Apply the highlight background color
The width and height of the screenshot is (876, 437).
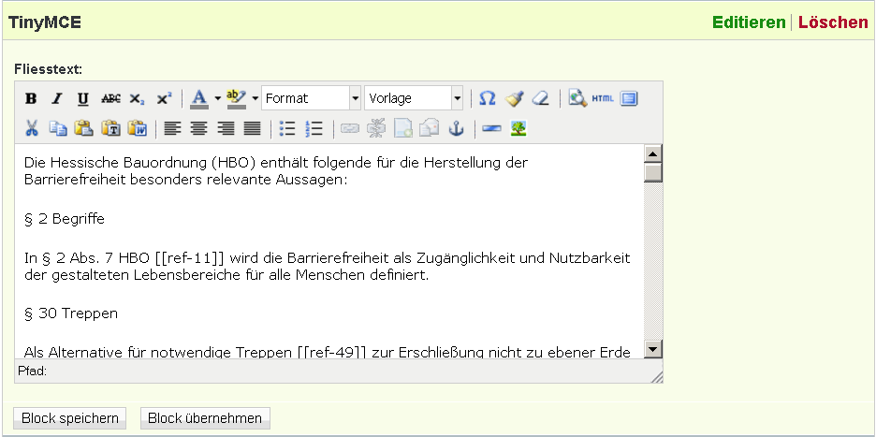click(237, 99)
